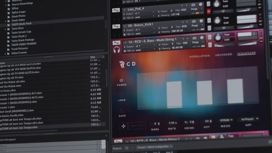The width and height of the screenshot is (272, 153).
Task: Click the headphones icon under RCD wrench
Action: tap(116, 50)
